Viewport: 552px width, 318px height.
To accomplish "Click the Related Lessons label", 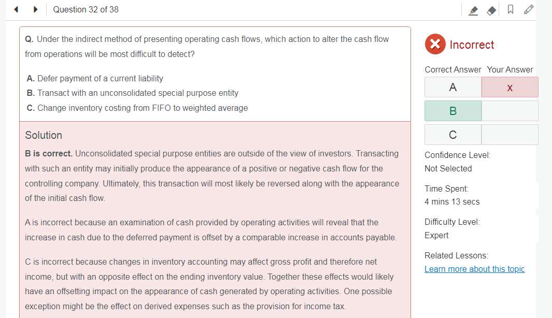I will click(456, 256).
